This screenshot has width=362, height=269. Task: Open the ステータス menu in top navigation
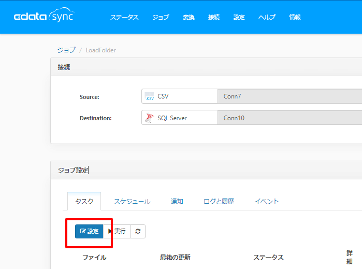pos(124,17)
